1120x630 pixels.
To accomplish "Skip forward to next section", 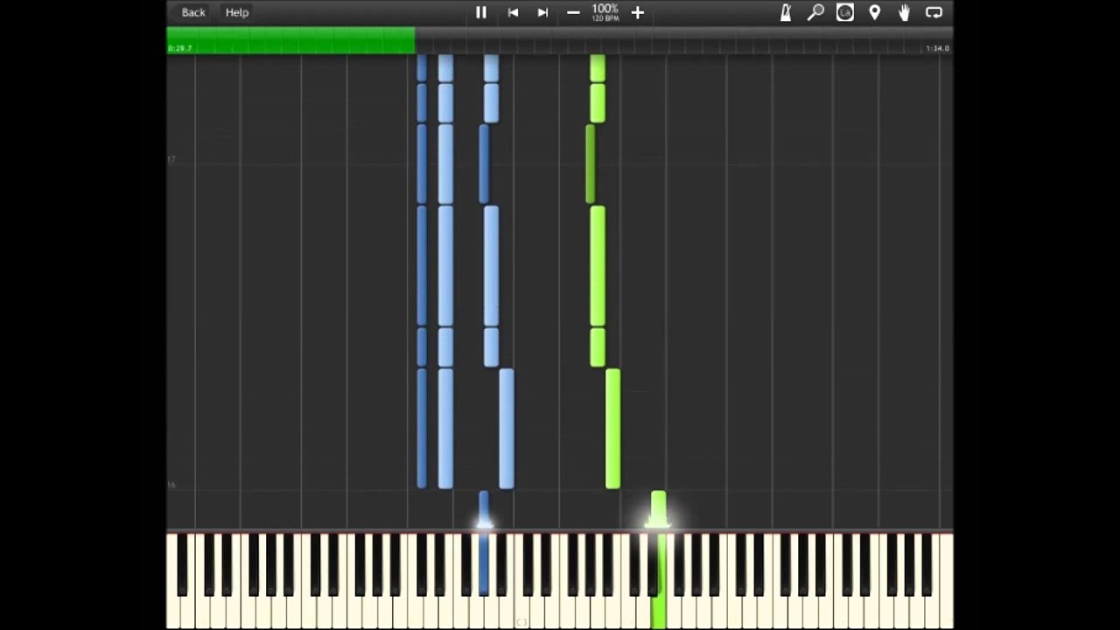I will pos(542,12).
